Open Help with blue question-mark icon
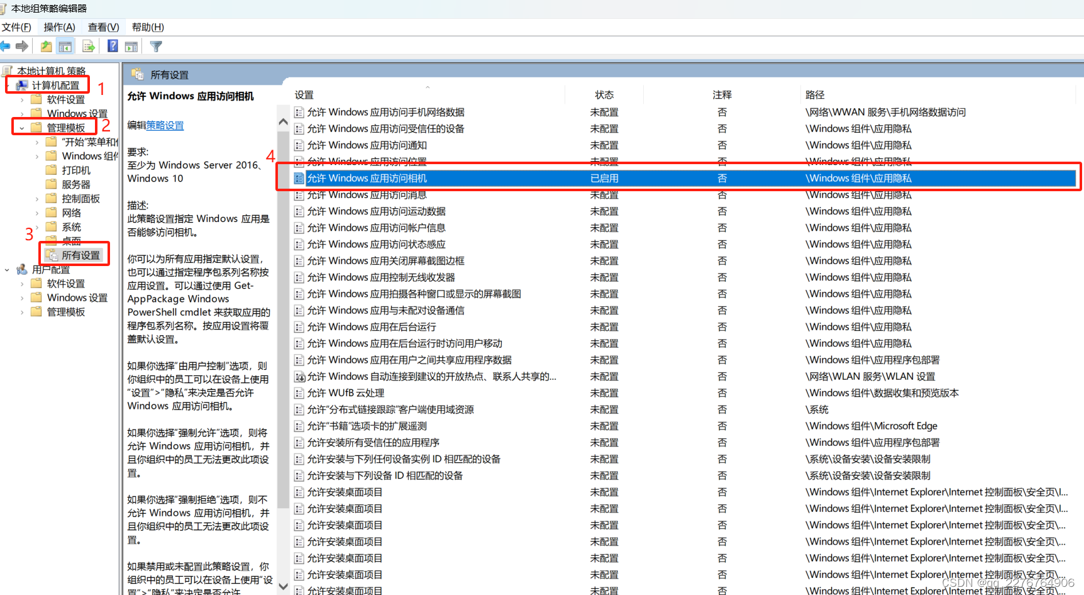The height and width of the screenshot is (595, 1084). (x=113, y=46)
